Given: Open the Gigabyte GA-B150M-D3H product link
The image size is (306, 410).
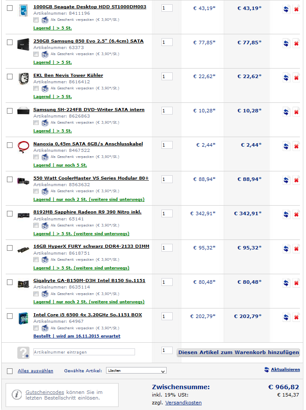Looking at the screenshot, I should pyautogui.click(x=89, y=281).
